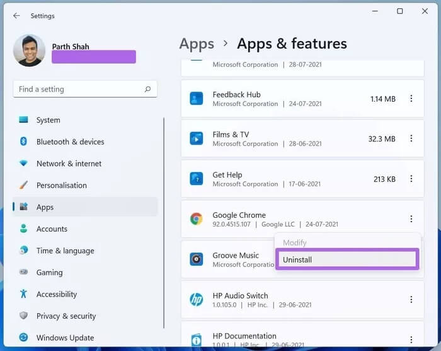Go to Apps breadcrumb link
The width and height of the screenshot is (441, 351).
[x=197, y=44]
